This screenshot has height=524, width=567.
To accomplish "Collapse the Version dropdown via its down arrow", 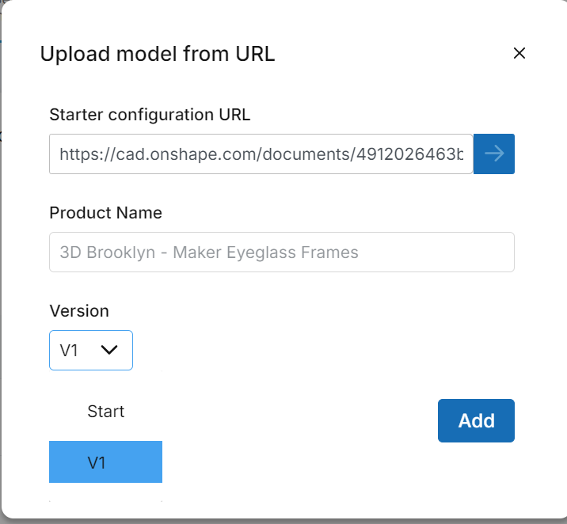I will tap(110, 350).
